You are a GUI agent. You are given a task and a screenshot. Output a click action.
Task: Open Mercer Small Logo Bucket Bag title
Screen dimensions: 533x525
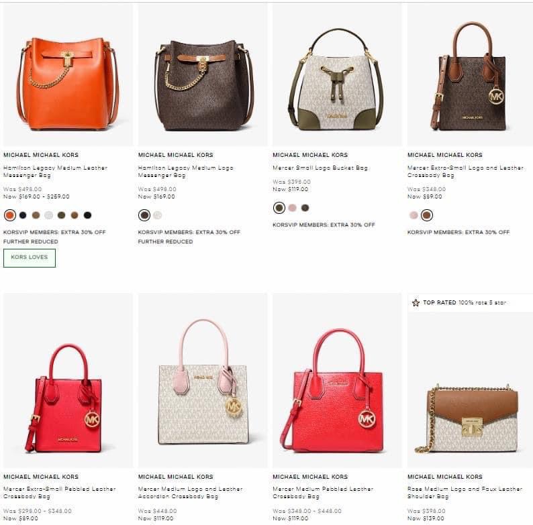pos(320,168)
